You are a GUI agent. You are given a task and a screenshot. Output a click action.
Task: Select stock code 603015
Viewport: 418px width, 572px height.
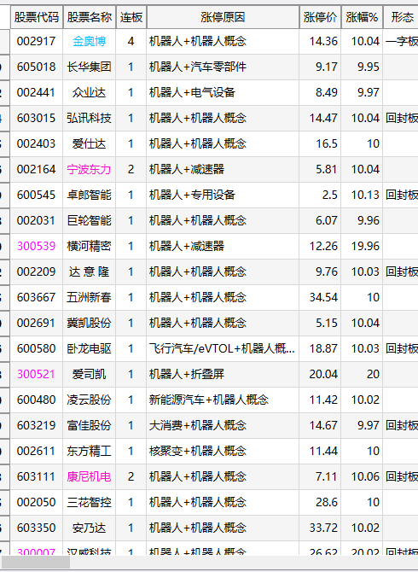click(37, 118)
